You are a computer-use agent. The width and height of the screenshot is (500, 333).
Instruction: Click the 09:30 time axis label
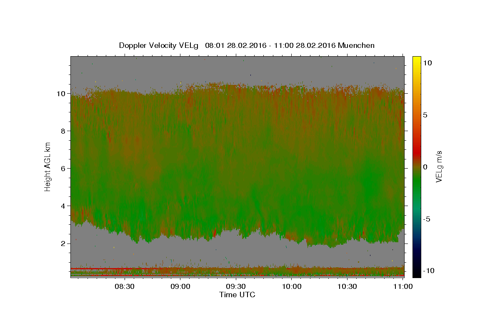(236, 286)
